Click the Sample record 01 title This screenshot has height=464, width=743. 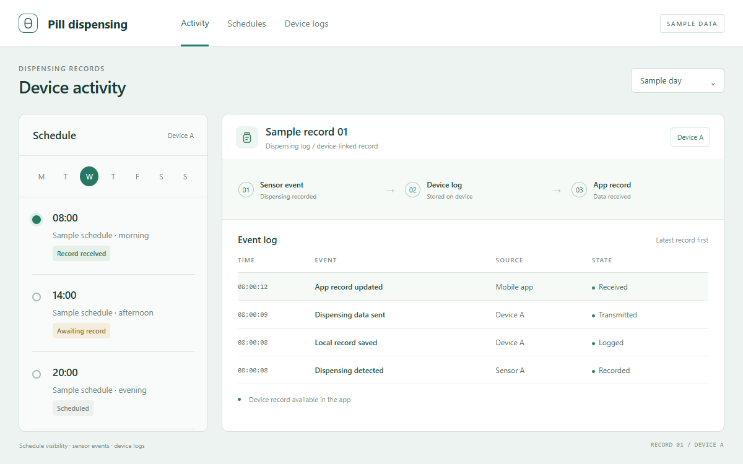306,132
